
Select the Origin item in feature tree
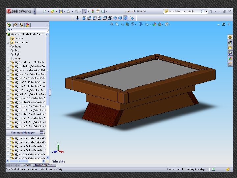pos(18,58)
